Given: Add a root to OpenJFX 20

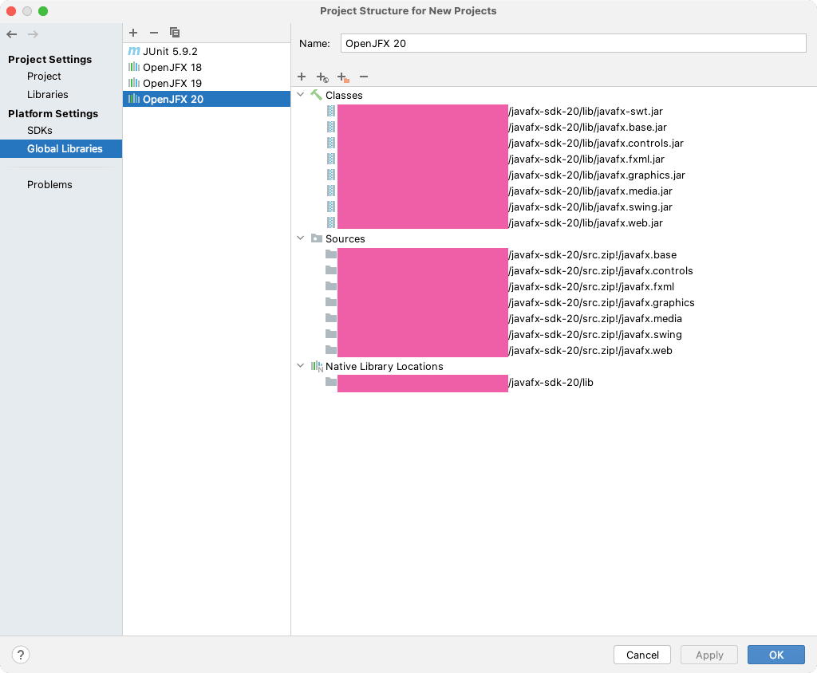Looking at the screenshot, I should 302,77.
